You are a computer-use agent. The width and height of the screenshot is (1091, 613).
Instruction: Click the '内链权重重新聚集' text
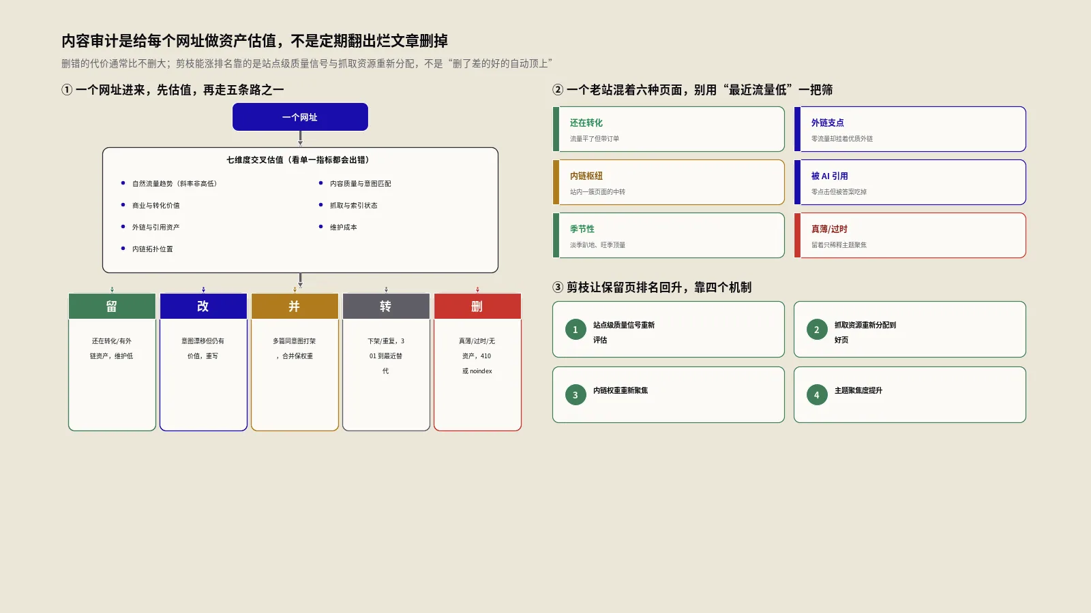pyautogui.click(x=621, y=391)
